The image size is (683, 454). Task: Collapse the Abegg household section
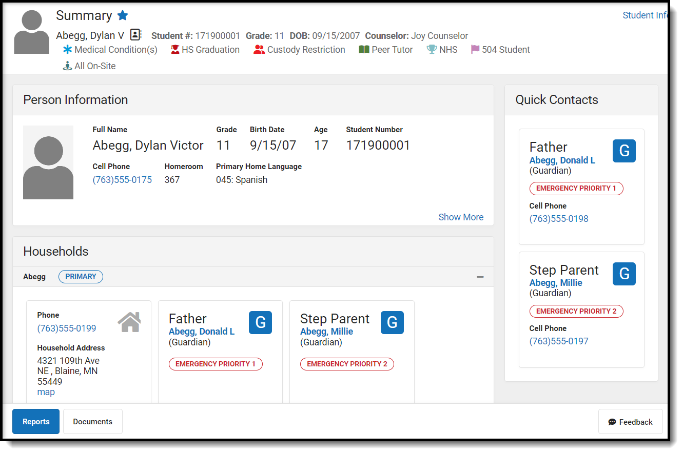(480, 277)
